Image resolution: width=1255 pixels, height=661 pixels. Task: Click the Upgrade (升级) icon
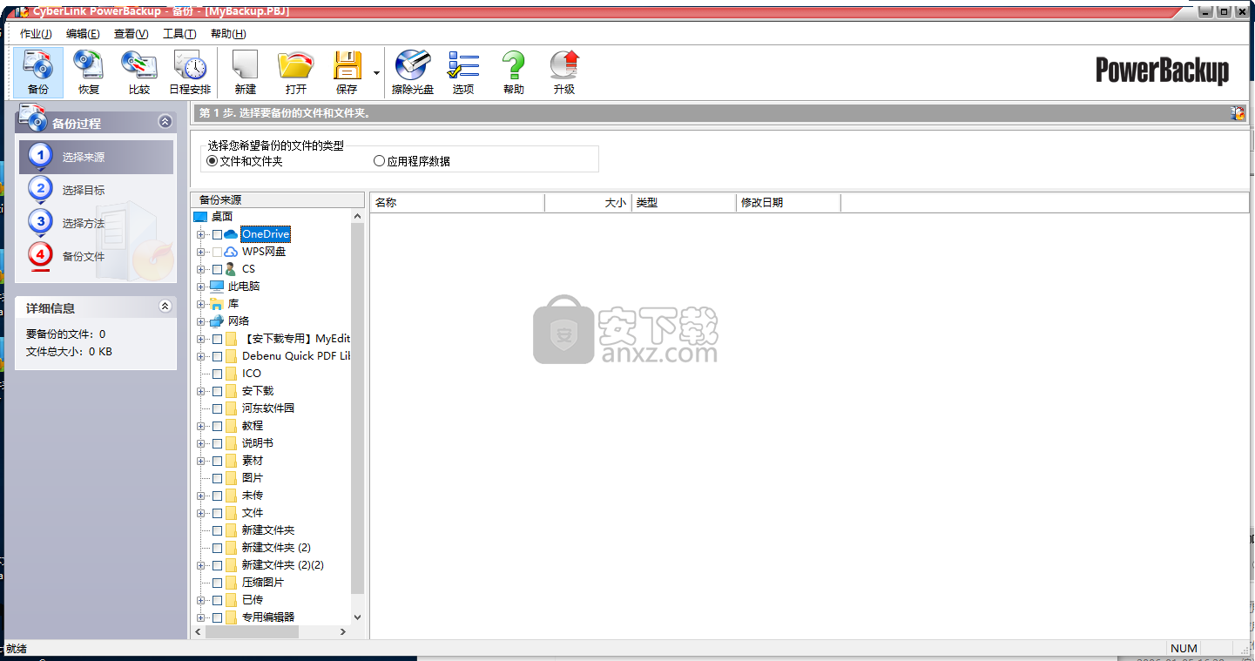[564, 72]
